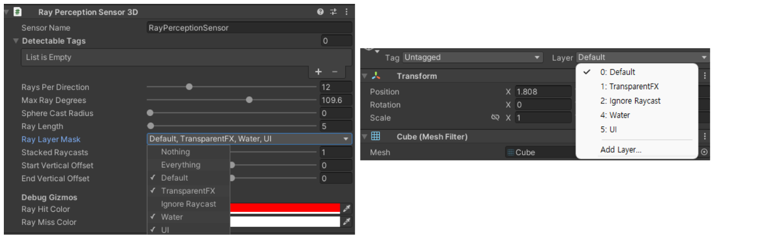Image resolution: width=782 pixels, height=243 pixels.
Task: Click the Ray Hit Color red swatch
Action: coord(285,209)
